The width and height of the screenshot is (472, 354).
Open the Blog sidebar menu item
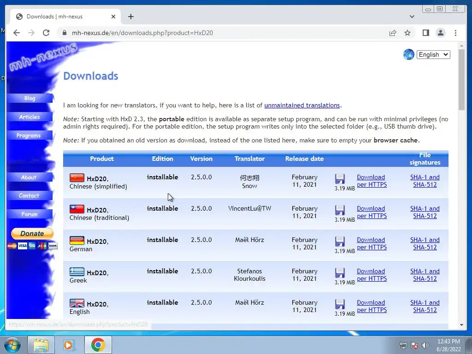(29, 98)
